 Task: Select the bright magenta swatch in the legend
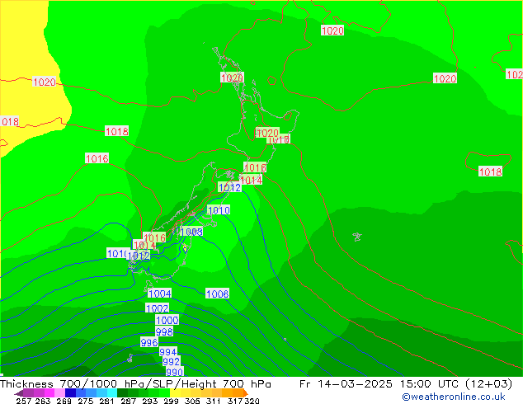click(49, 393)
